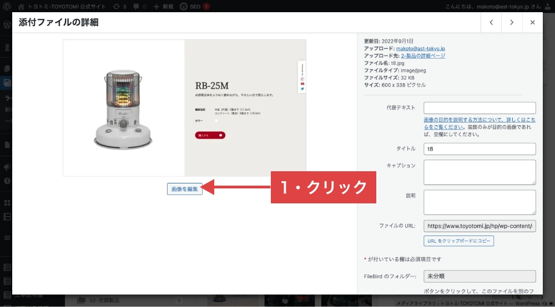Open the SEO menu with notification badge
555x307 pixels.
(194, 6)
